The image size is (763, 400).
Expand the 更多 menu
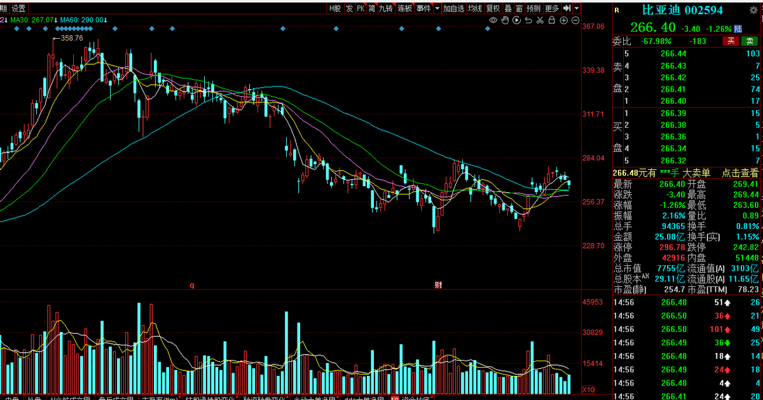552,8
